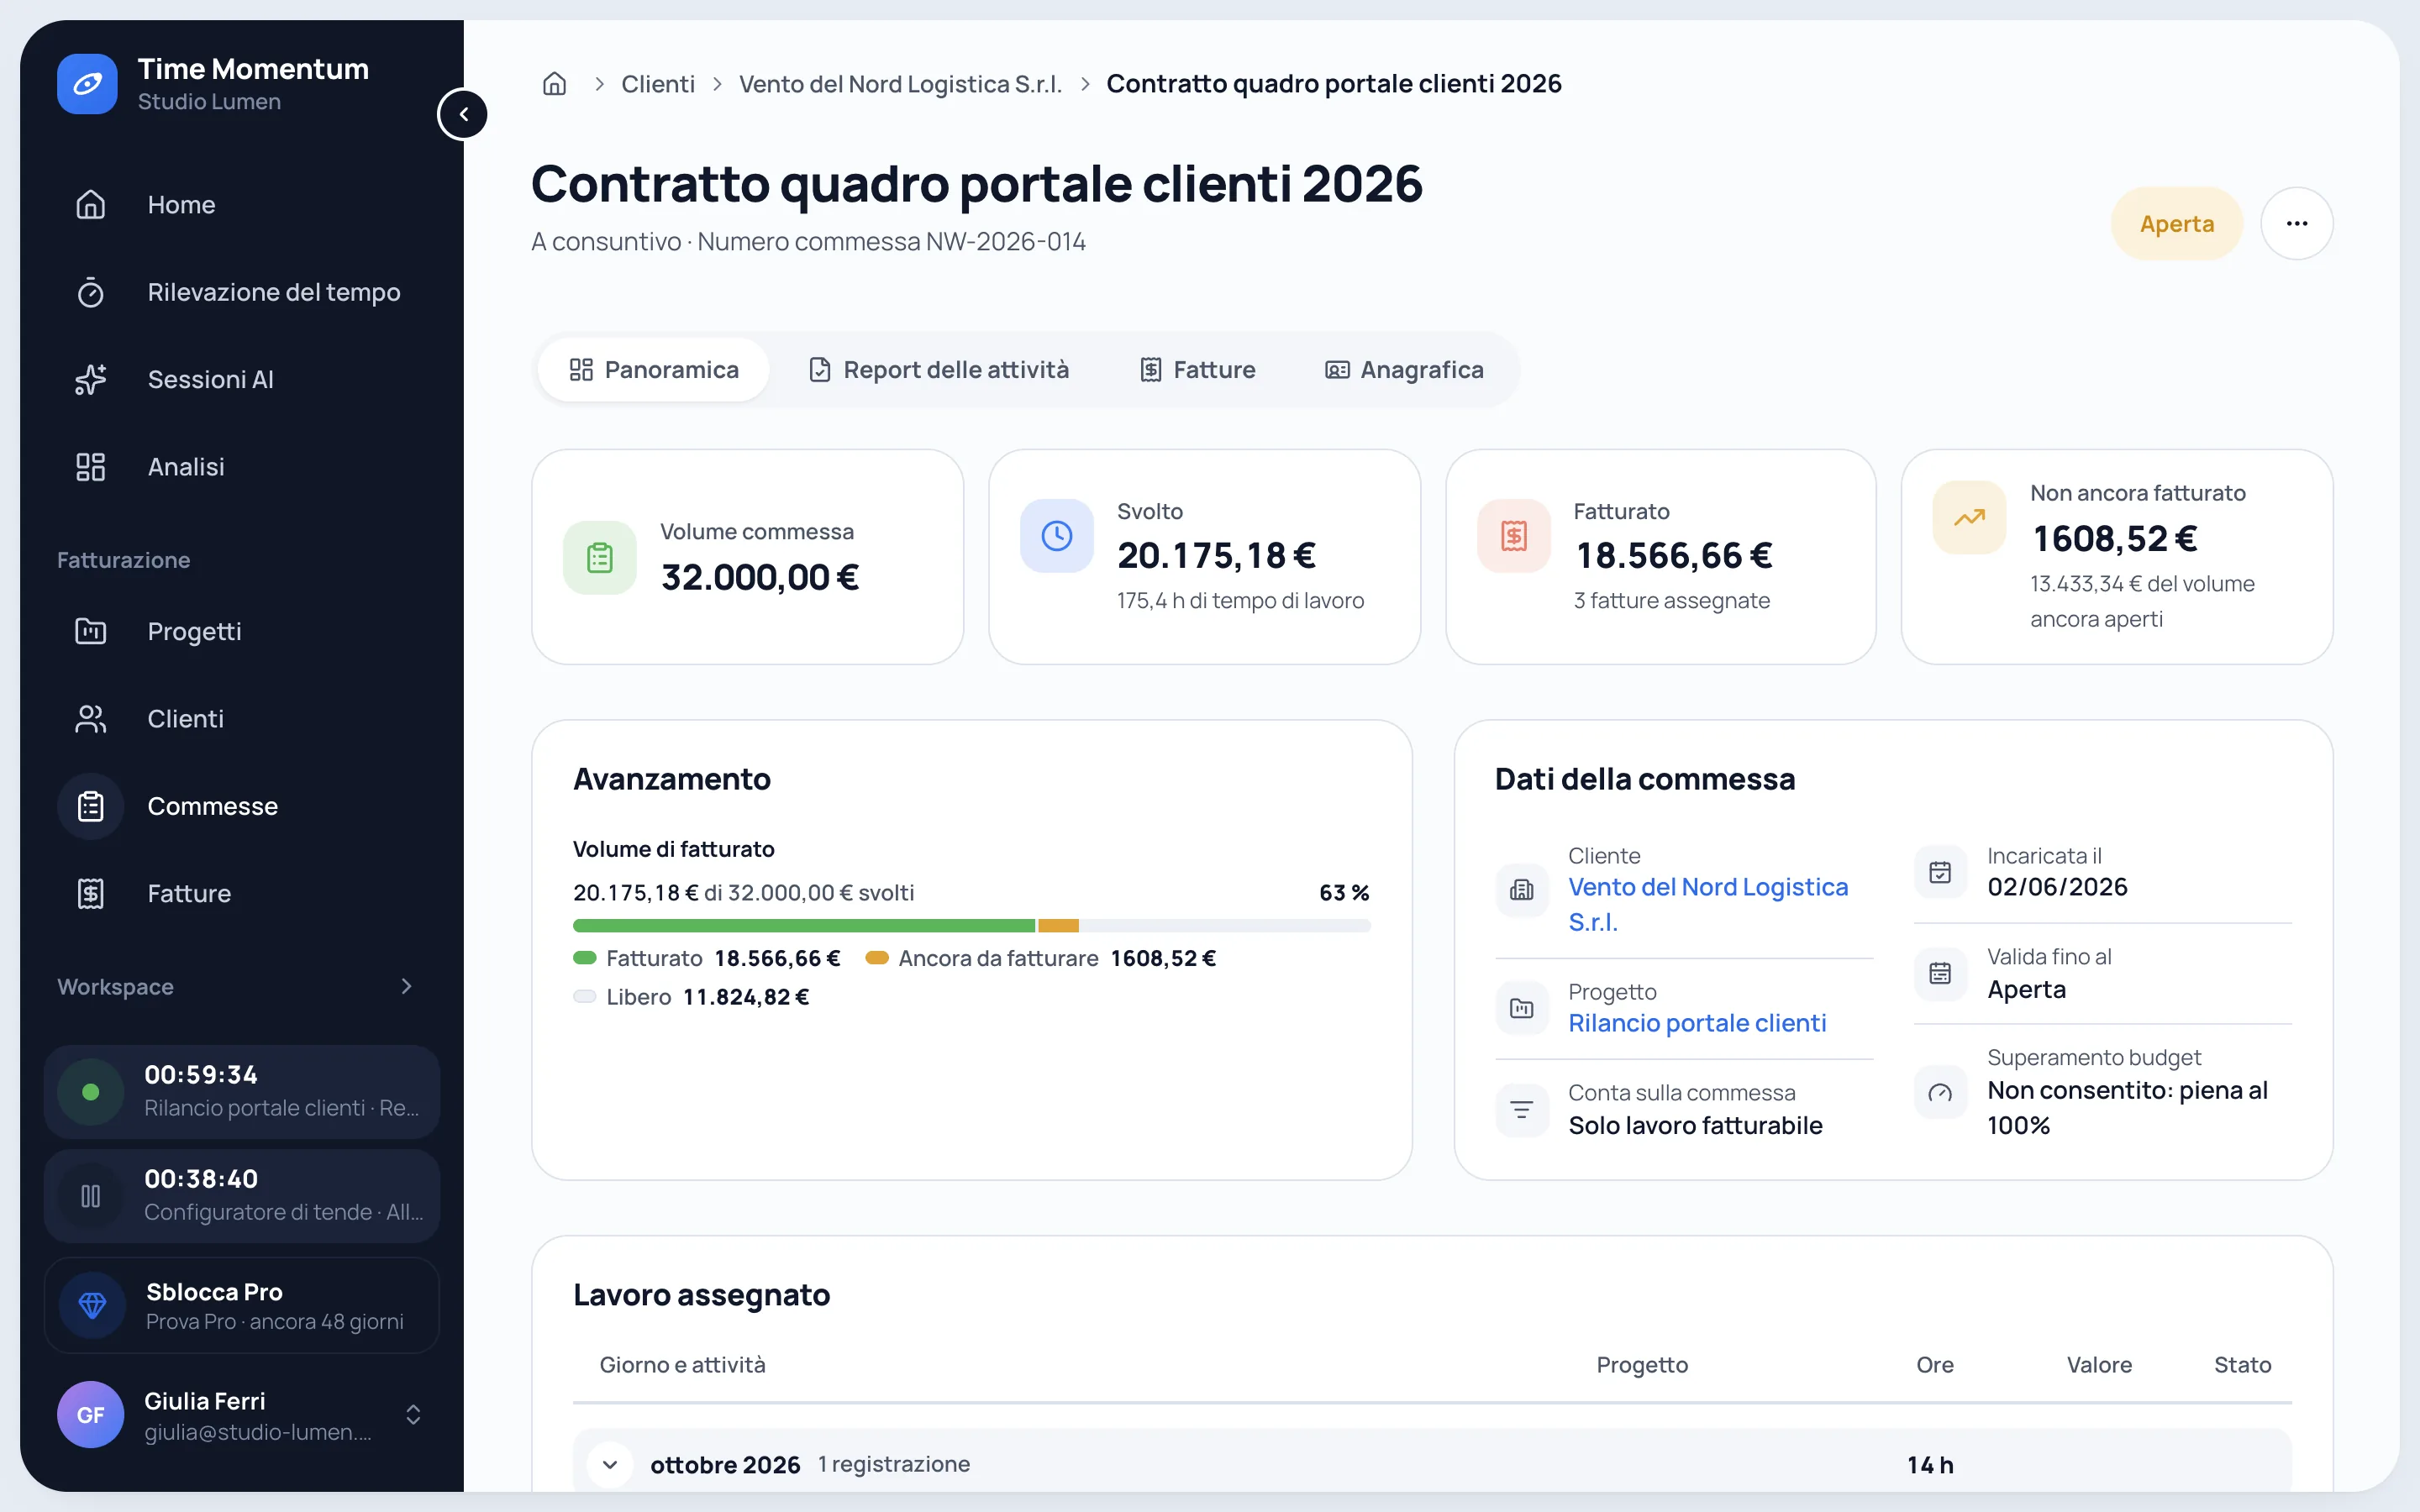Image resolution: width=2420 pixels, height=1512 pixels.
Task: Click the Incaricata il calendar icon
Action: point(1940,872)
